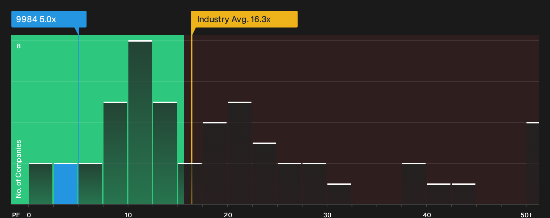This screenshot has height=218, width=550.
Task: Click the bar at PE 20-22.5
Action: pos(239,153)
